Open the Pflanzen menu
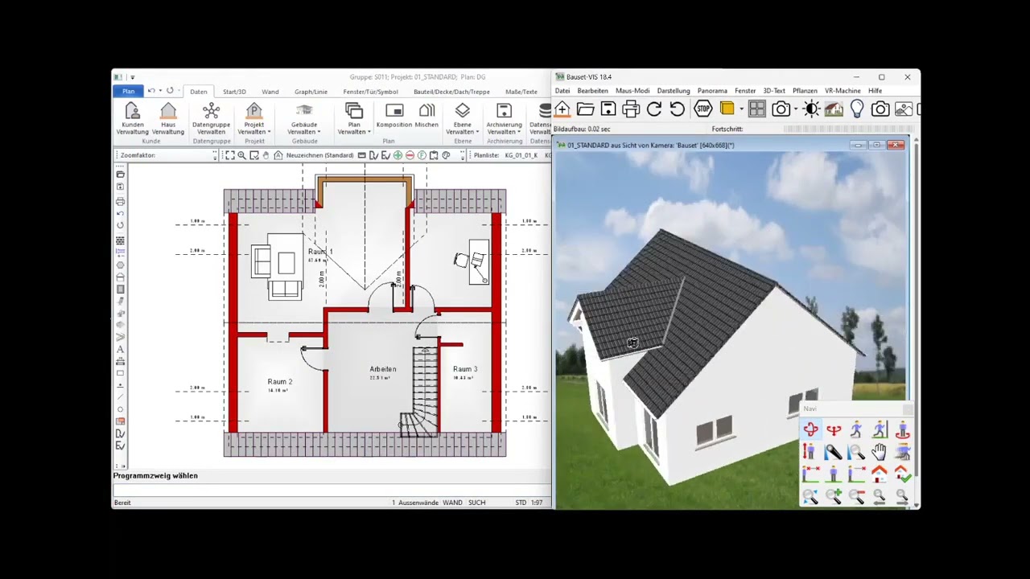 (805, 91)
